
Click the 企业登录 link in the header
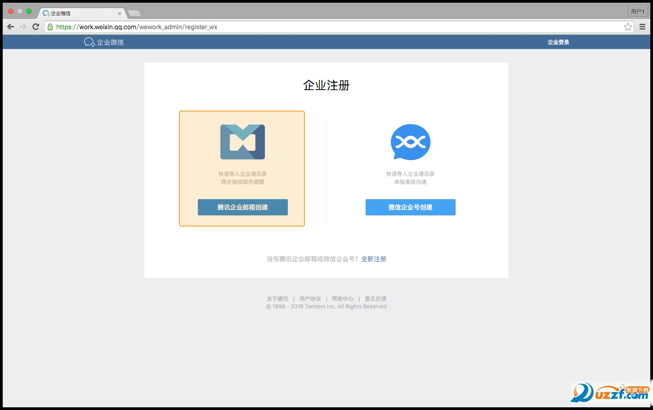pos(559,42)
